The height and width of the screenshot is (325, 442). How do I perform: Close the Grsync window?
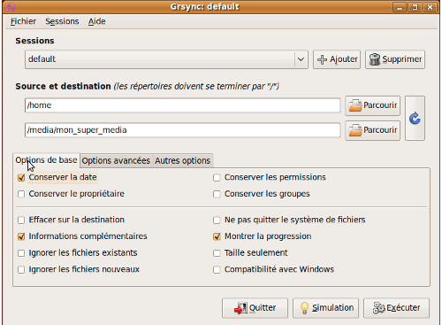click(431, 7)
